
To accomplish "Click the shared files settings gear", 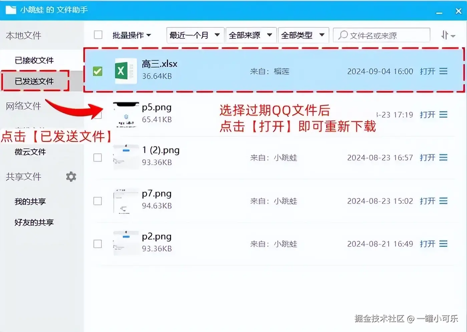I will 71,176.
